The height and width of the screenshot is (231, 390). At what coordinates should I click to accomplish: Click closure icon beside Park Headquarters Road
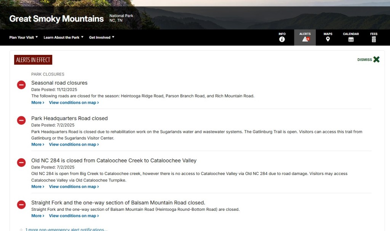[21, 120]
